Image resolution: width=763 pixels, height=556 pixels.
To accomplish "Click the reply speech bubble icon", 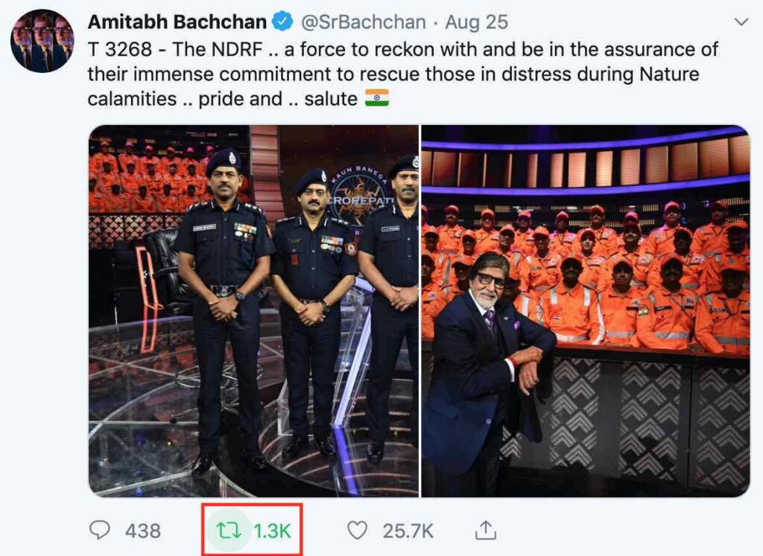I will (99, 531).
